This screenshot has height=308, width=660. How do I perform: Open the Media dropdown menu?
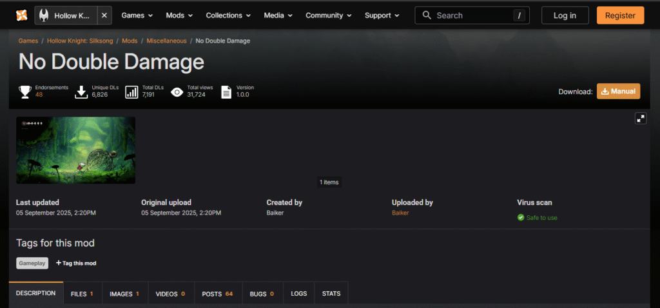278,15
